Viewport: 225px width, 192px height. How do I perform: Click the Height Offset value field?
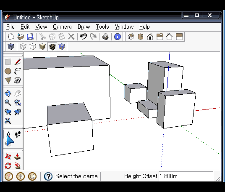[x=186, y=176]
